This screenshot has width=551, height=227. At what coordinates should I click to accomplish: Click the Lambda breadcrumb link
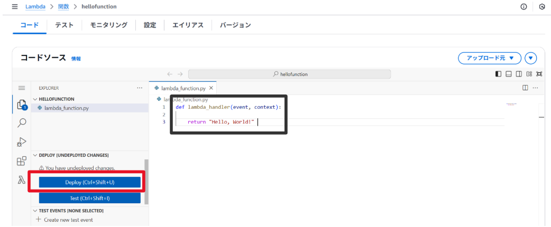pyautogui.click(x=35, y=7)
